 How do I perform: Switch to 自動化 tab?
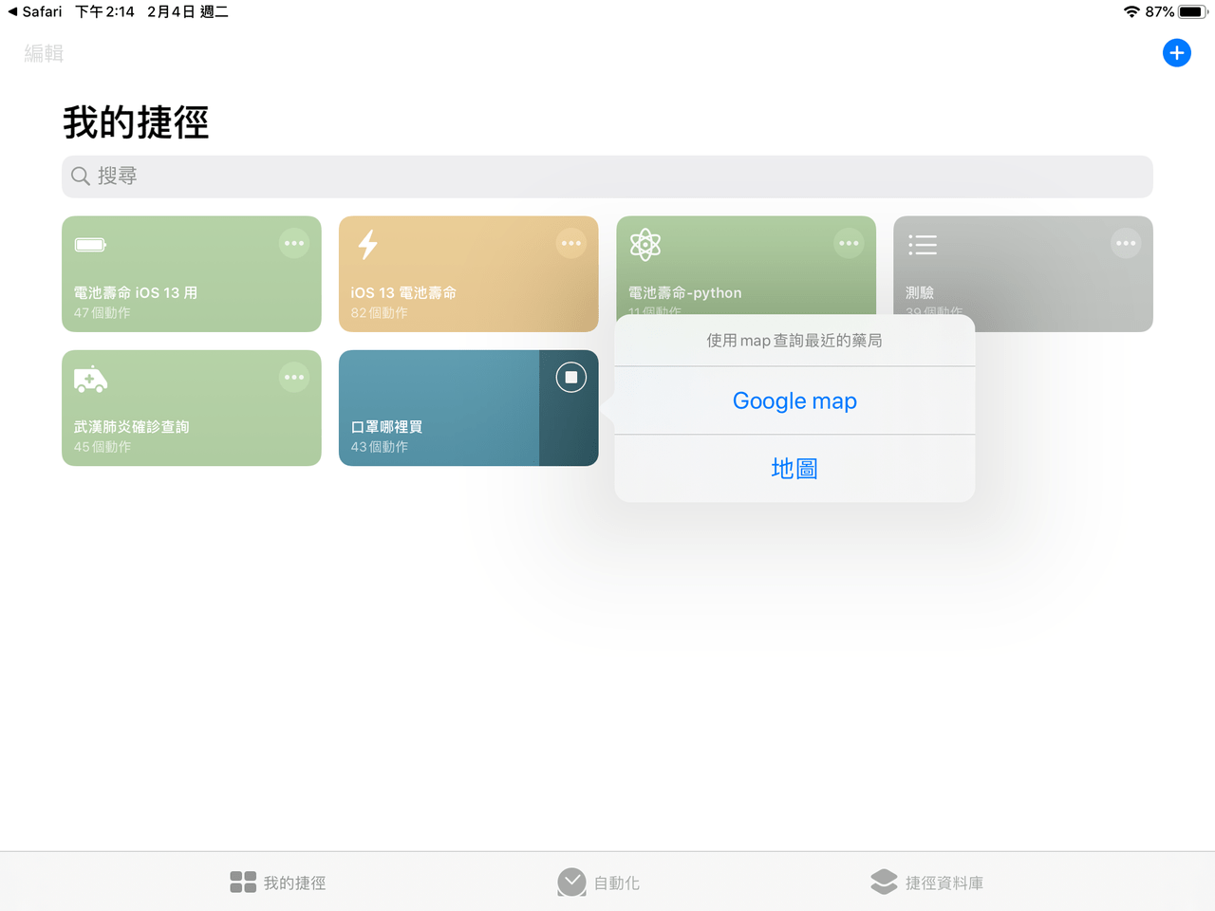598,883
